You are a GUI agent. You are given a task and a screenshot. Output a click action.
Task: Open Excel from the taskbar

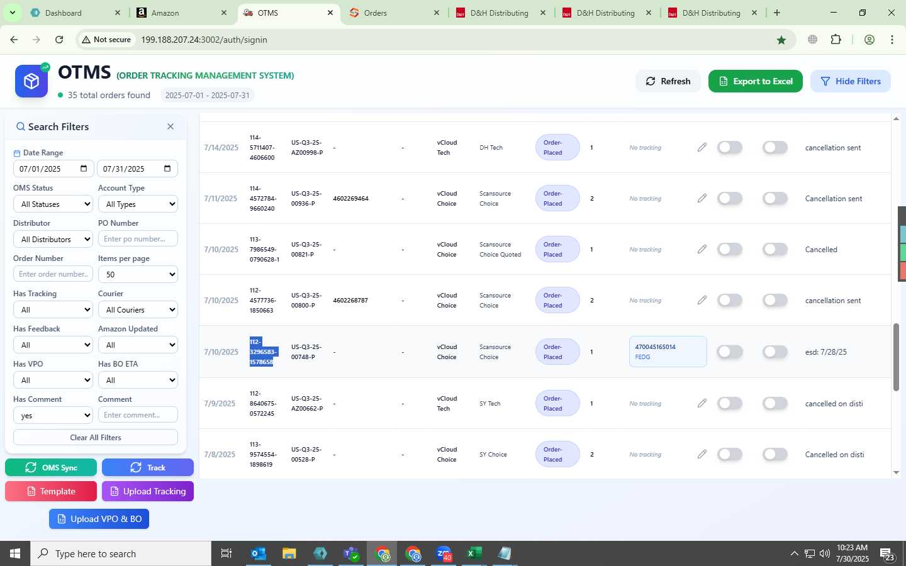(x=474, y=553)
